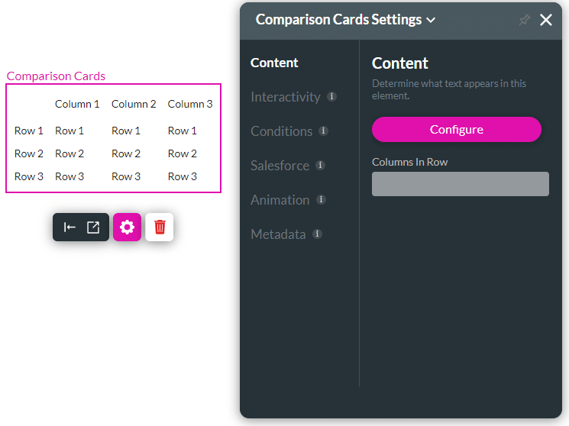Image resolution: width=569 pixels, height=426 pixels.
Task: Click the Column 2 header cell
Action: (134, 104)
